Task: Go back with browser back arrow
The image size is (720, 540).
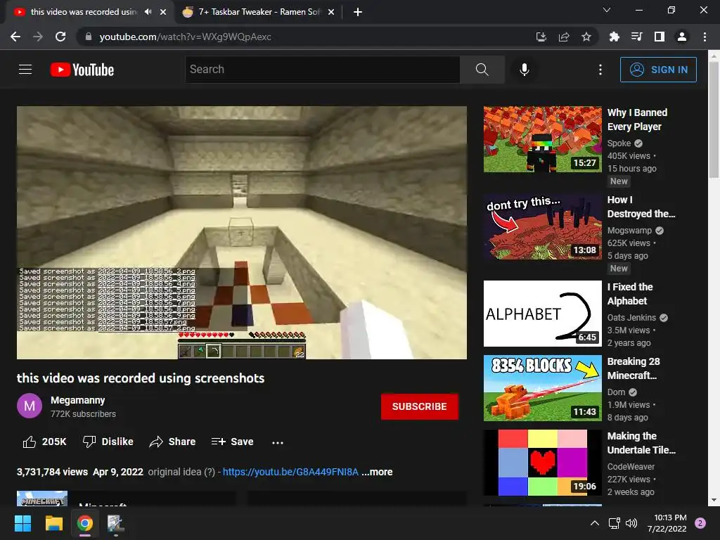Action: point(15,37)
